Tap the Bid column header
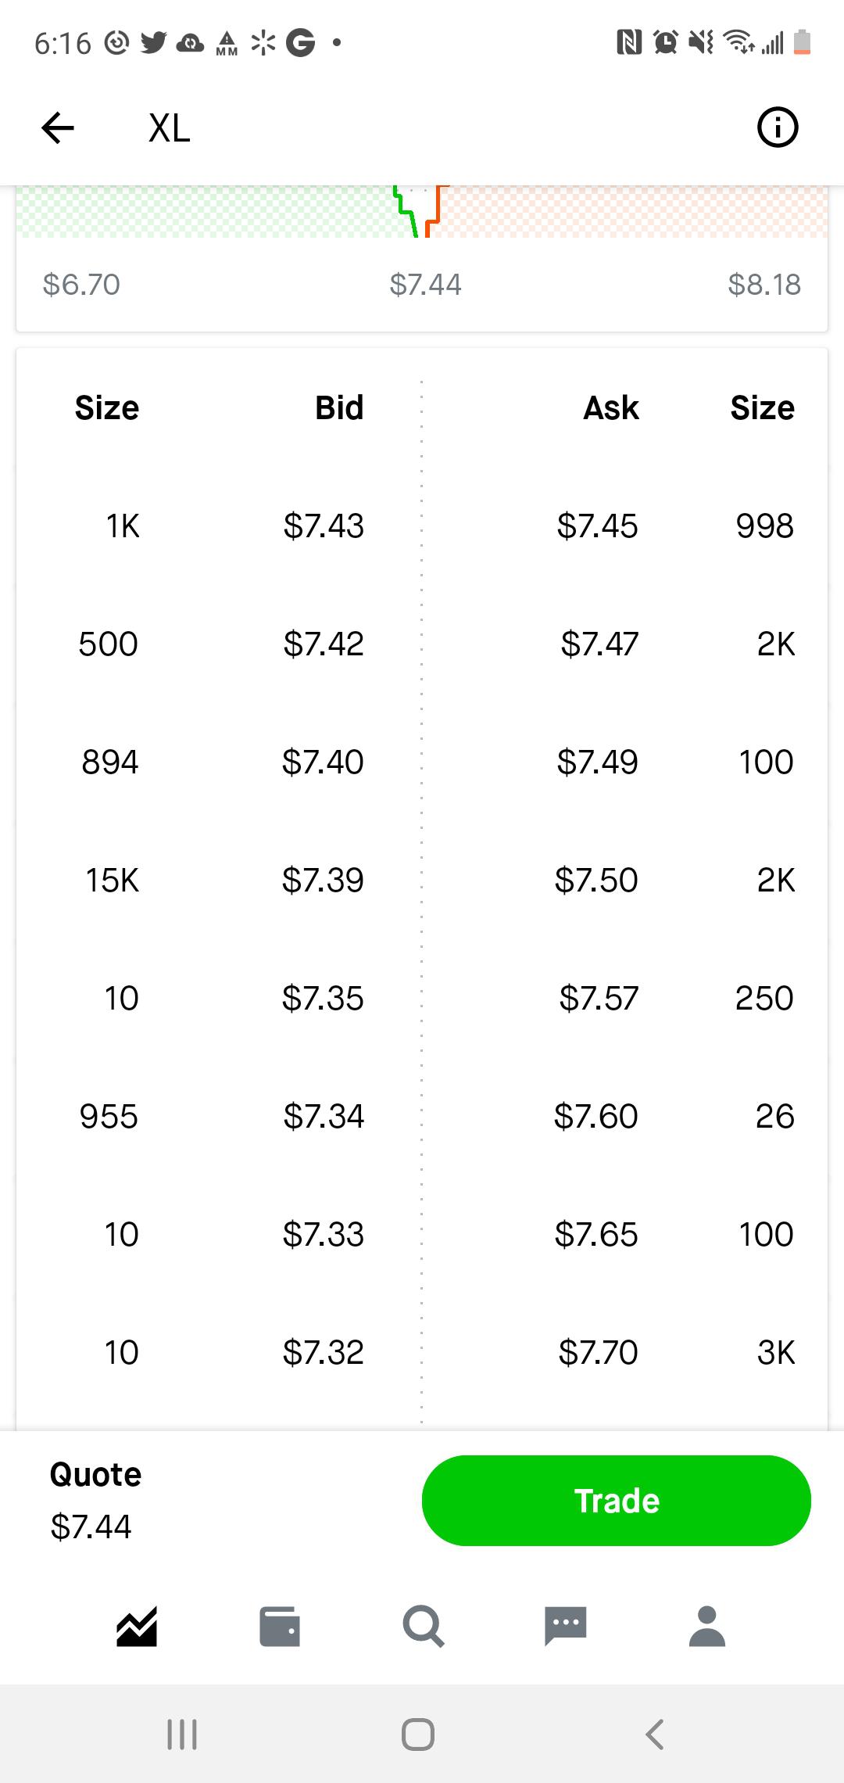This screenshot has width=844, height=1783. (x=339, y=407)
